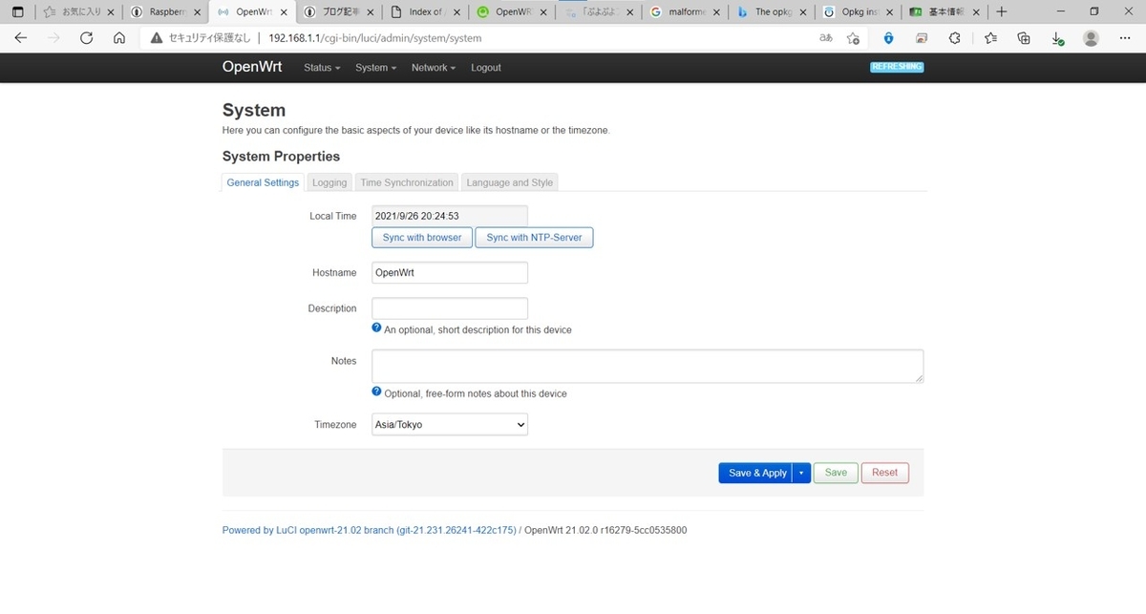The image size is (1146, 614).
Task: Click the Save & Apply button
Action: click(755, 473)
